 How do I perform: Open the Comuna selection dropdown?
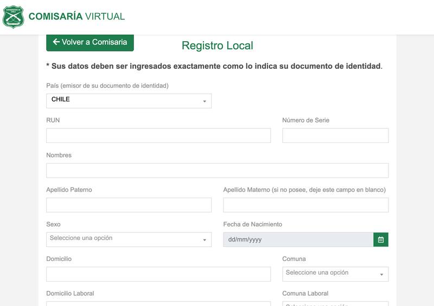[x=335, y=274]
